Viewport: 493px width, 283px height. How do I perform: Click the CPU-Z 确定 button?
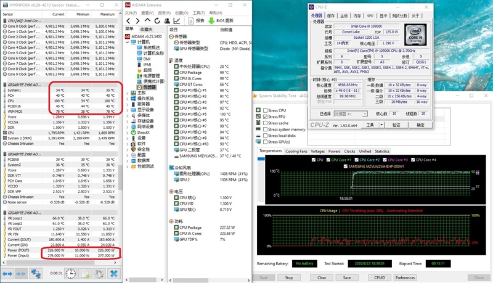click(x=420, y=125)
